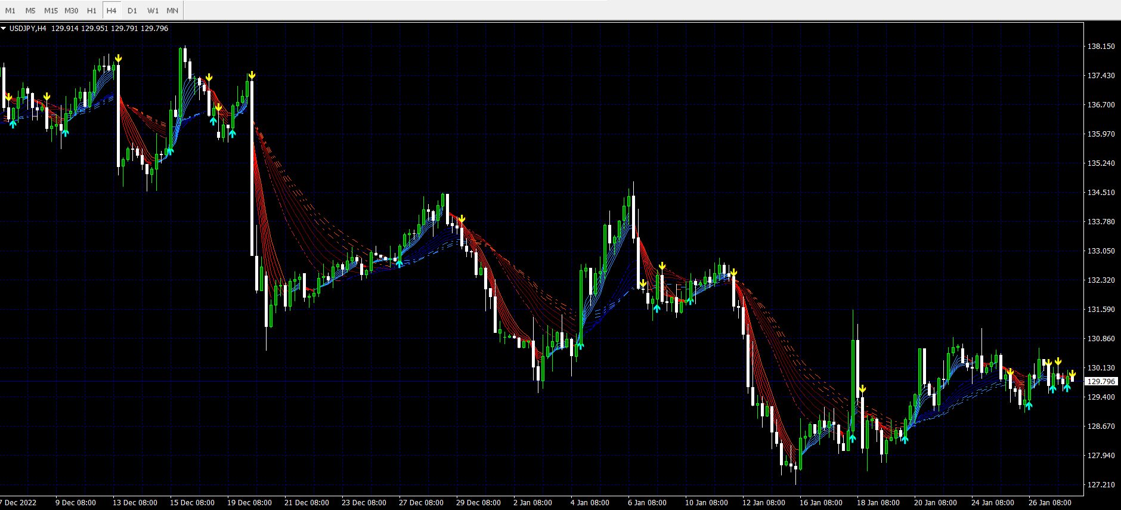Select the active H4 timeframe button
This screenshot has width=1121, height=510.
tap(112, 11)
